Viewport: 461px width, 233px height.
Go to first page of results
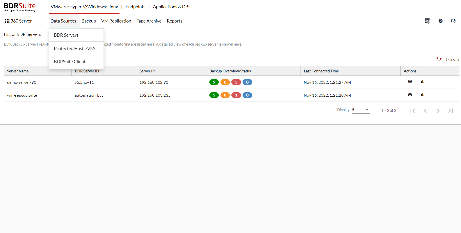[x=413, y=111]
